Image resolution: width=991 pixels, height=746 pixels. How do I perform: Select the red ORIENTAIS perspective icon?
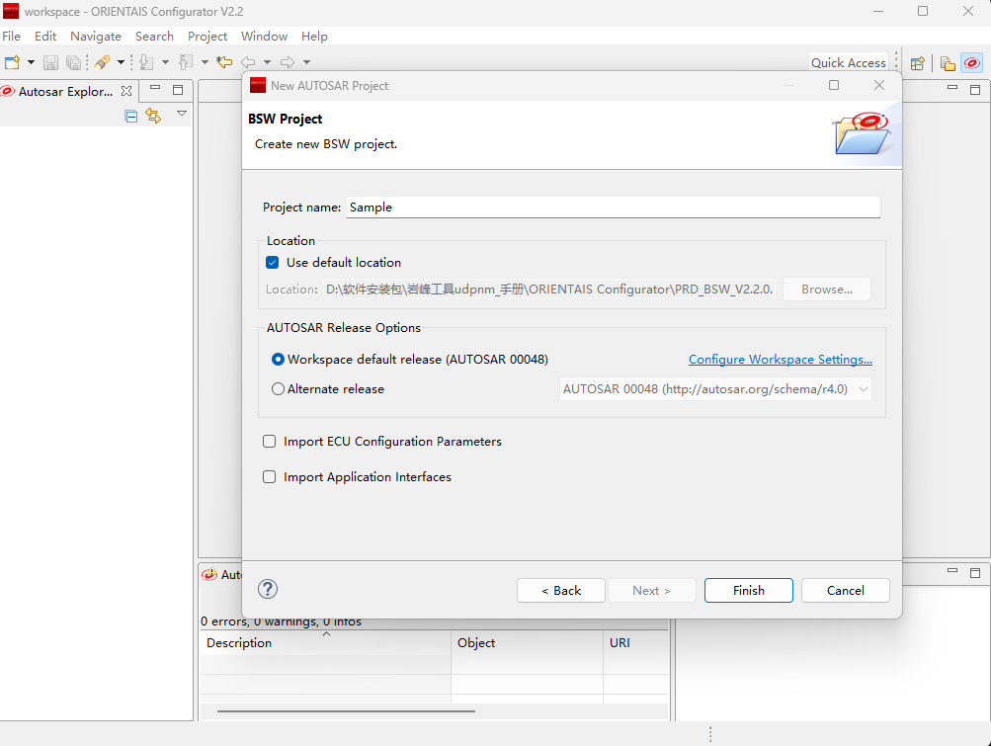pos(971,63)
